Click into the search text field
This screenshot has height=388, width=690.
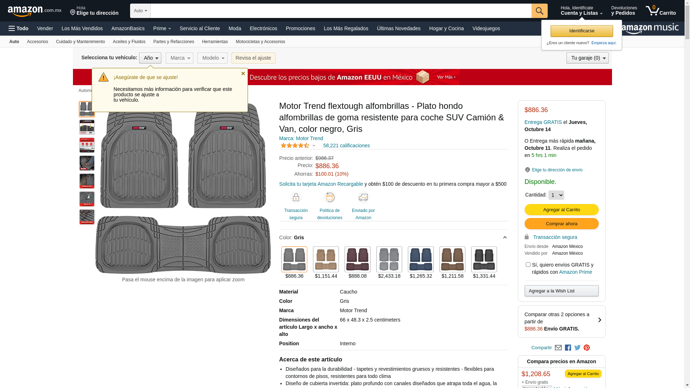(341, 11)
